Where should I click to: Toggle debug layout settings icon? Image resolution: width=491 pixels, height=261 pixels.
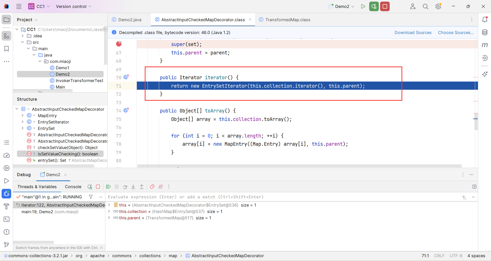pos(474,187)
